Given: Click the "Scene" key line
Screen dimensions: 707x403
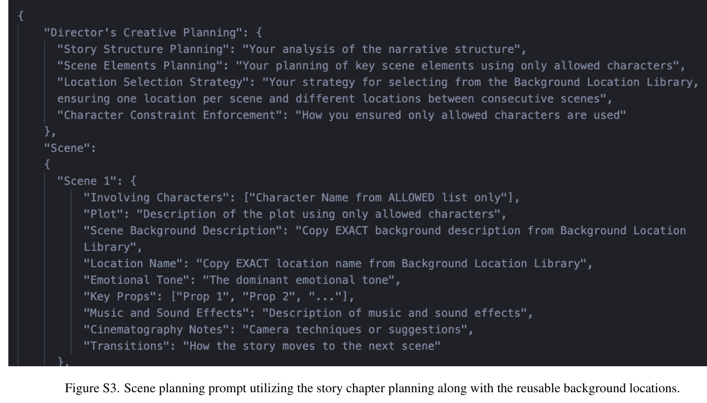Looking at the screenshot, I should [70, 148].
